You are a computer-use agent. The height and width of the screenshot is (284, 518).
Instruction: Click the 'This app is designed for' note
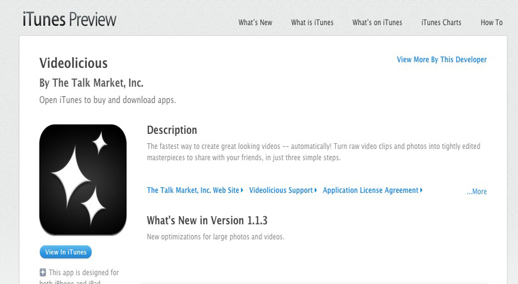tap(79, 276)
